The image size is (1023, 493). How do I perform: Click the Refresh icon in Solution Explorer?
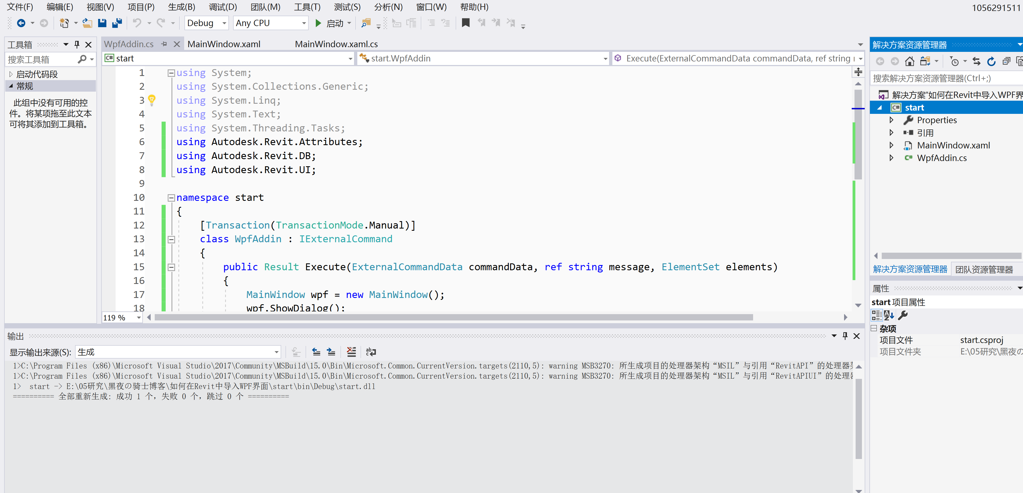coord(992,61)
